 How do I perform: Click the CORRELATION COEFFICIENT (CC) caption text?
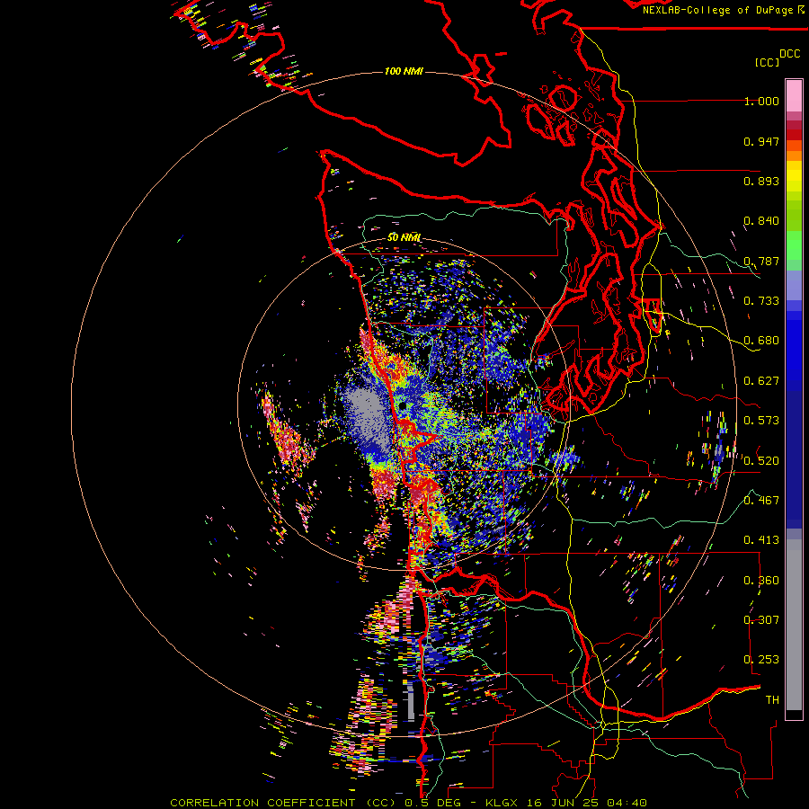282,803
